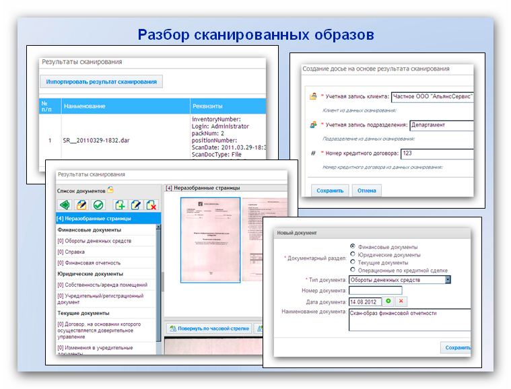This screenshot has height=389, width=511.
Task: Select [0] Обороты денежных средств item
Action: pos(106,241)
